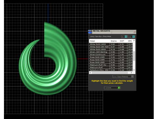Image resolution: width=158 pixels, height=119 pixels.
Task: Select the Silver:.925 Sterling row
Action: pyautogui.click(x=111, y=52)
